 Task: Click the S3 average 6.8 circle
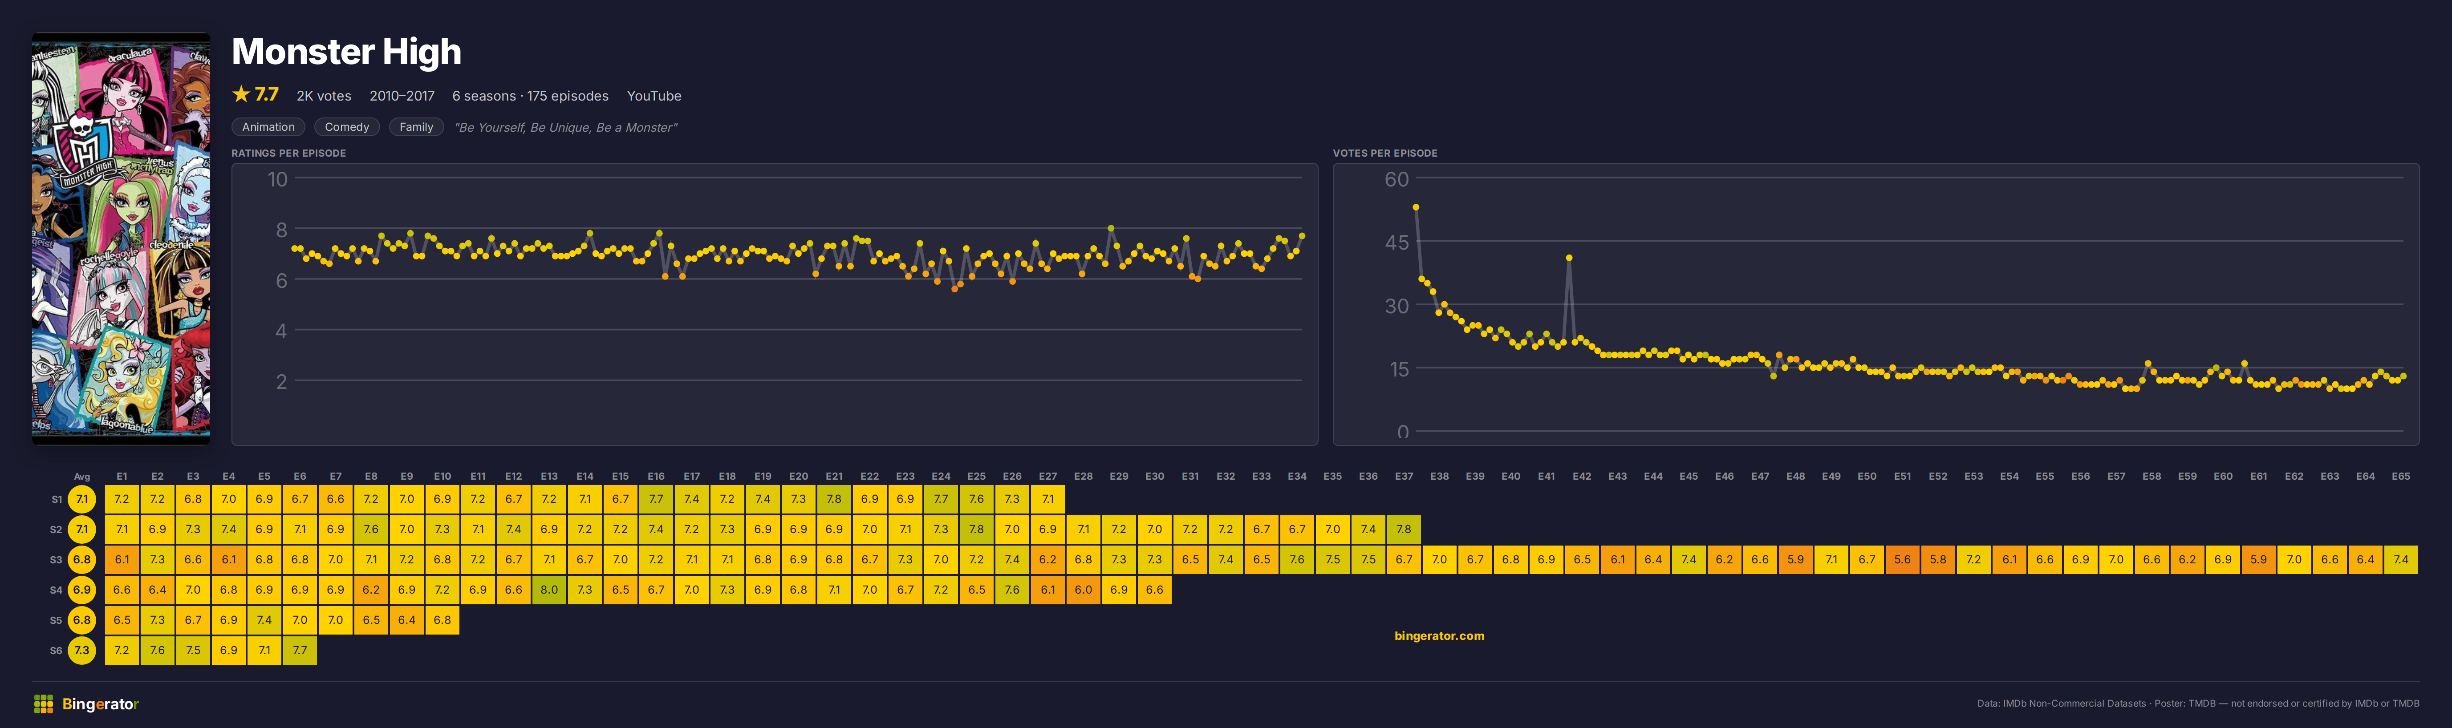(82, 559)
